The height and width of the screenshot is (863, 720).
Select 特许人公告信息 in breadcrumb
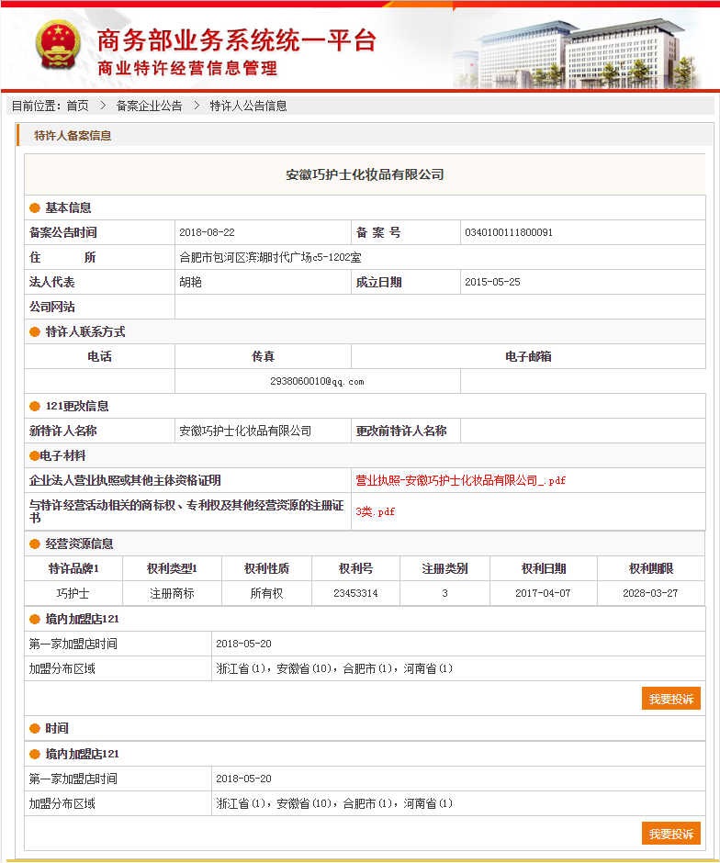(x=248, y=106)
